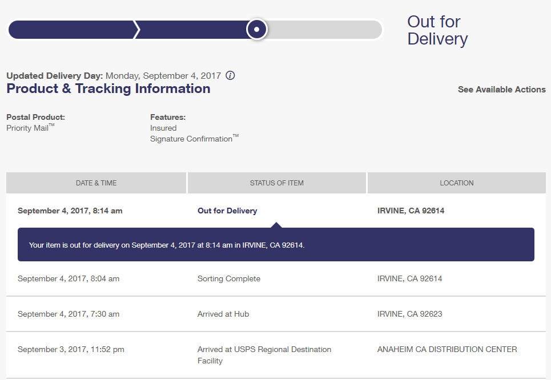Viewport: 551px width, 380px height.
Task: Click the info icon beside Updated Delivery Day
Action: coord(230,75)
